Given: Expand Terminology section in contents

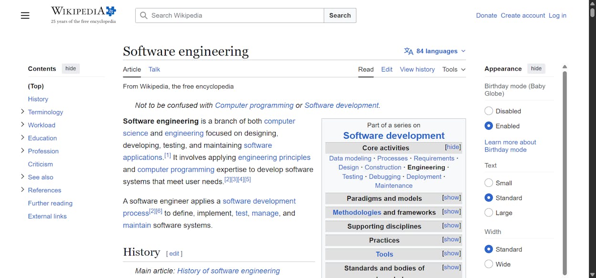Looking at the screenshot, I should tap(22, 112).
